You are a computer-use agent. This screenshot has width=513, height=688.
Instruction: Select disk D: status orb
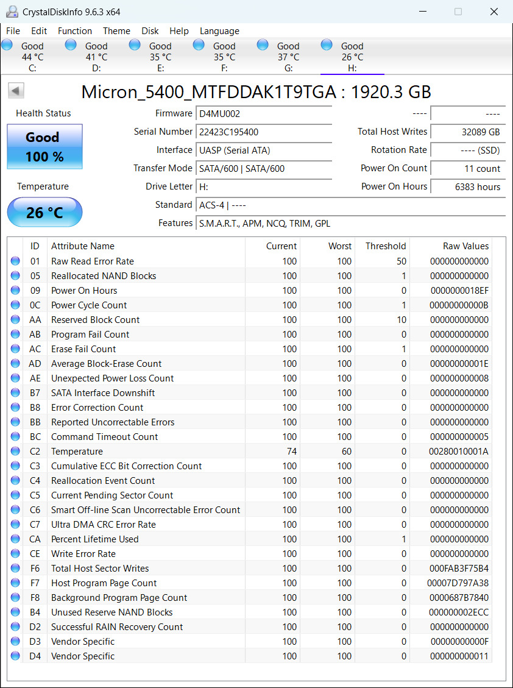coord(71,44)
